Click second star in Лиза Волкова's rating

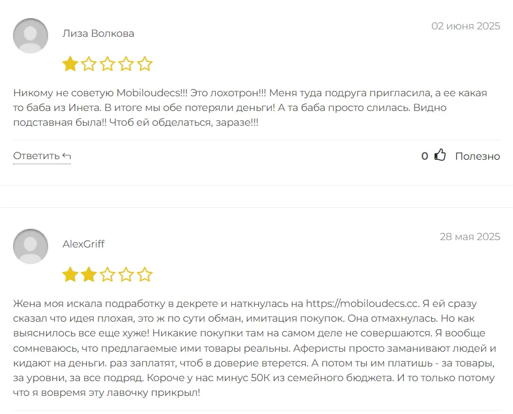point(89,64)
